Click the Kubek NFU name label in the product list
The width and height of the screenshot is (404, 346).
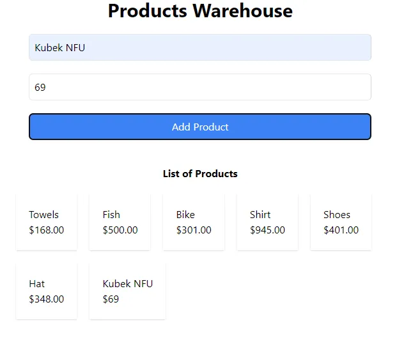point(128,284)
